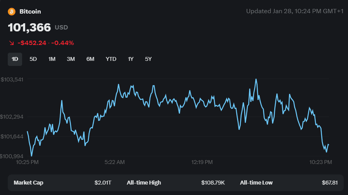Click the $100,994 y-axis label
Image resolution: width=348 pixels, height=195 pixels.
[12, 156]
